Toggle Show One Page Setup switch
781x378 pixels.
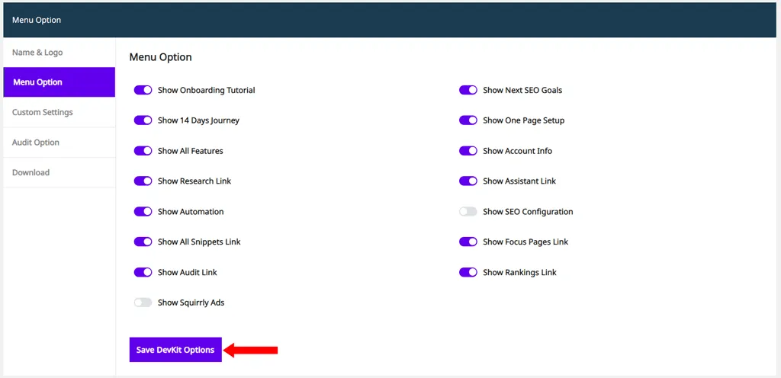[468, 120]
